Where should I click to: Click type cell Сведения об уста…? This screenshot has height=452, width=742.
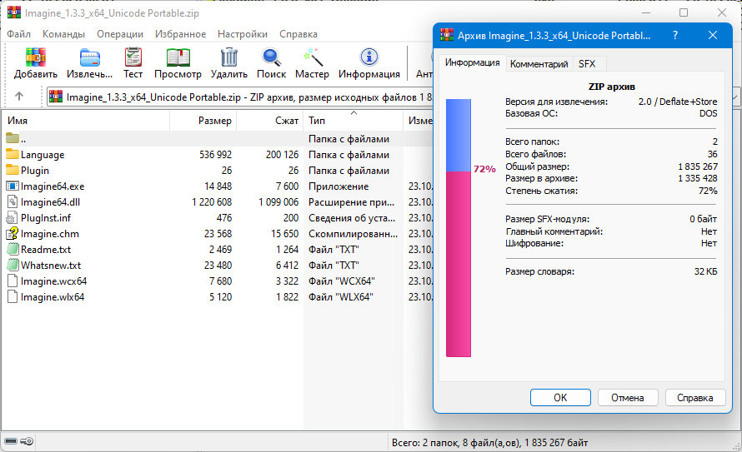(x=352, y=218)
